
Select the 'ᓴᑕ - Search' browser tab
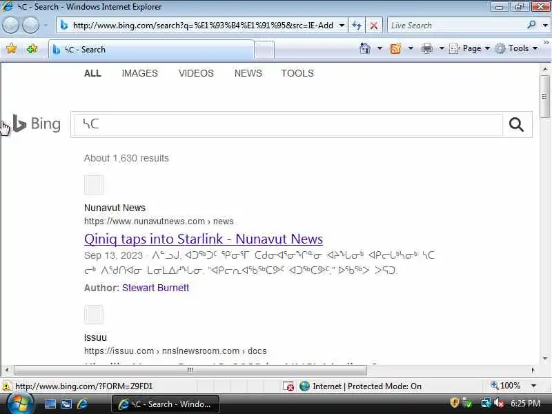point(151,50)
